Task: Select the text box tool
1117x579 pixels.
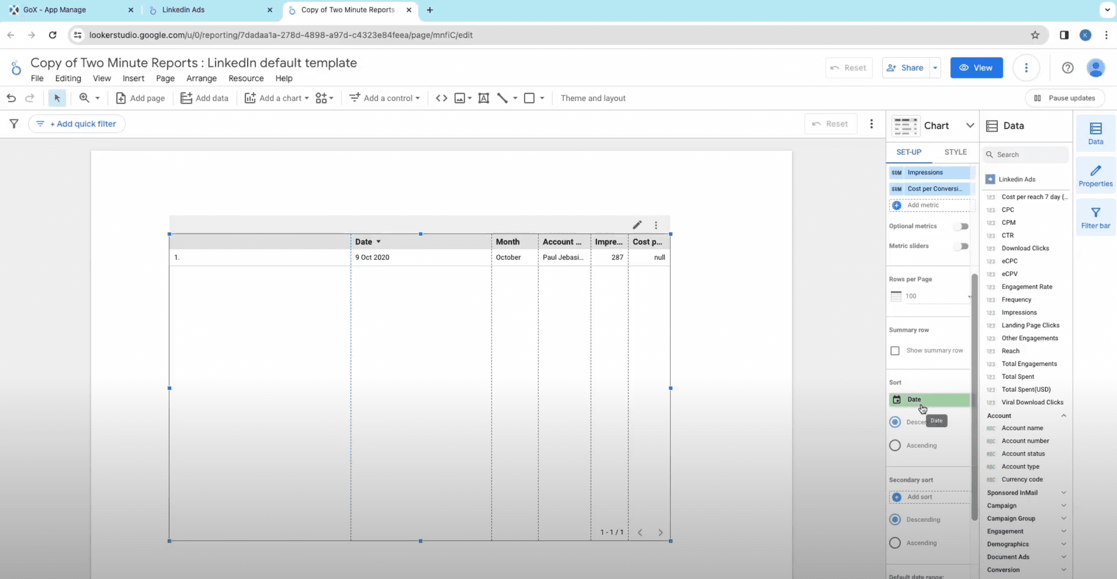Action: (x=483, y=98)
